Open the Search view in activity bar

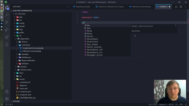point(7,15)
